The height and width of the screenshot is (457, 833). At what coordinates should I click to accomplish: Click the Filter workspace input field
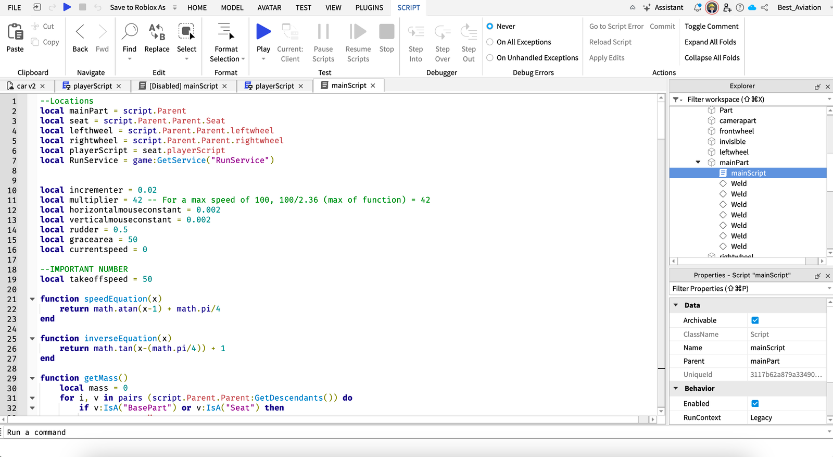[x=754, y=100]
